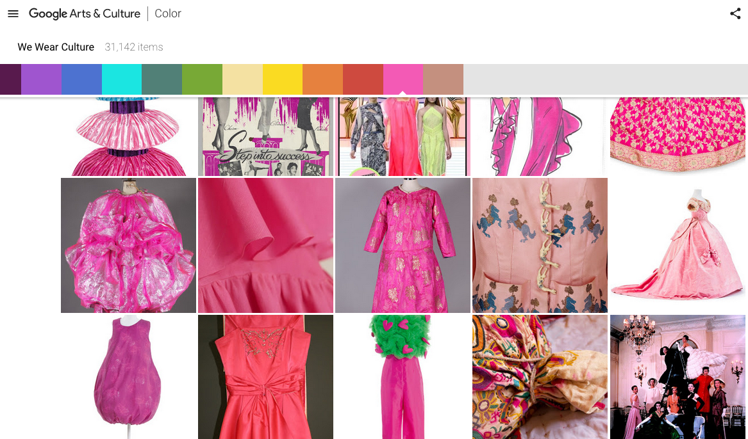Open the We Wear Culture collection link
The height and width of the screenshot is (439, 748).
tap(56, 47)
